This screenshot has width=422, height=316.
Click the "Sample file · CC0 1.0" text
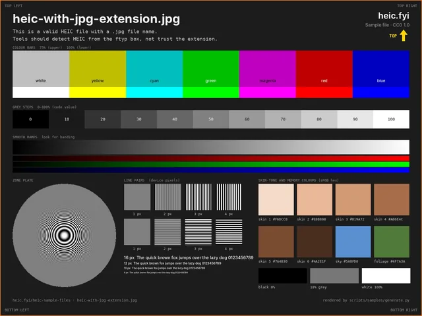coord(387,25)
